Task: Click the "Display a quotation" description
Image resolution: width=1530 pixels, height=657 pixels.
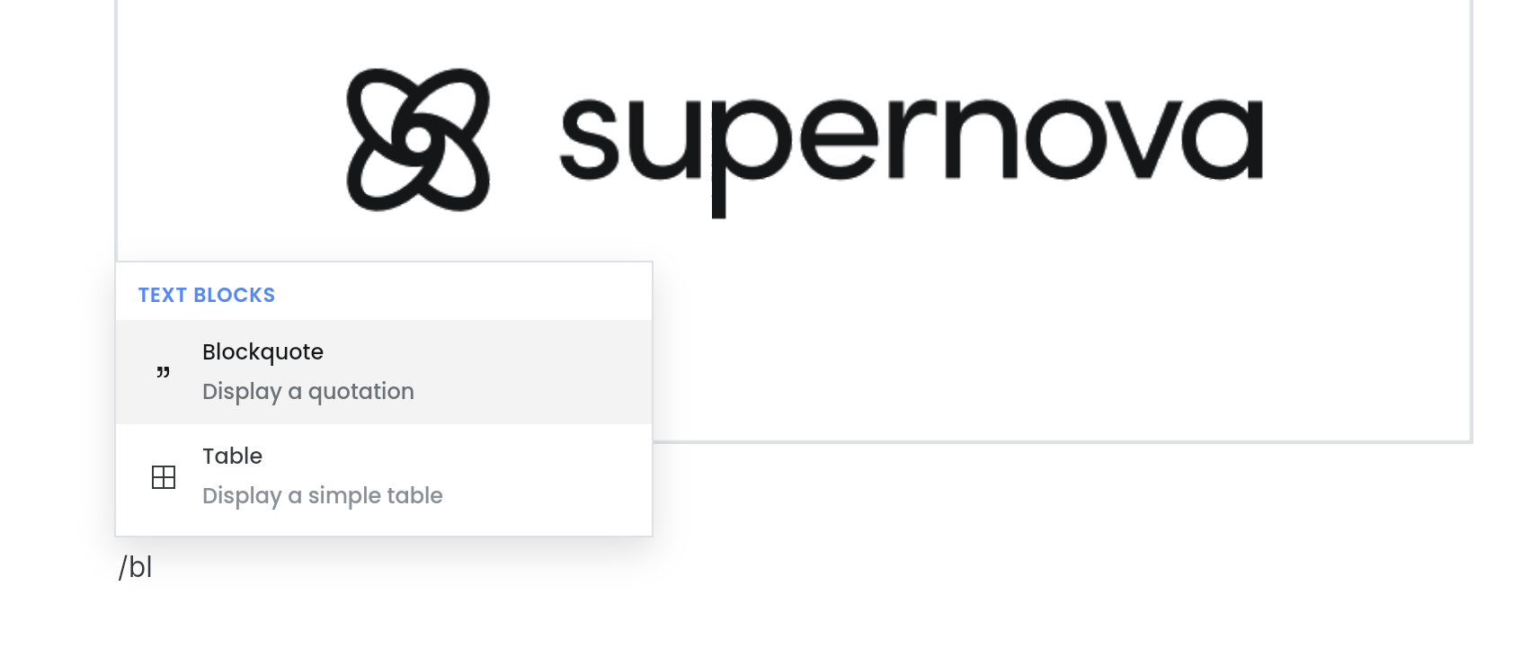Action: [x=308, y=392]
